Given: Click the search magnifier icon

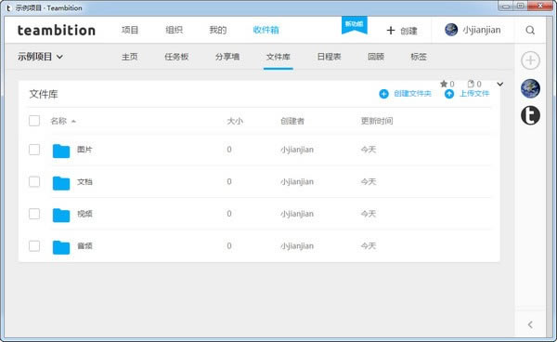Looking at the screenshot, I should (x=530, y=31).
